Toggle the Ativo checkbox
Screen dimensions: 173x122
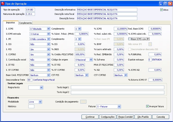[x=162, y=10]
